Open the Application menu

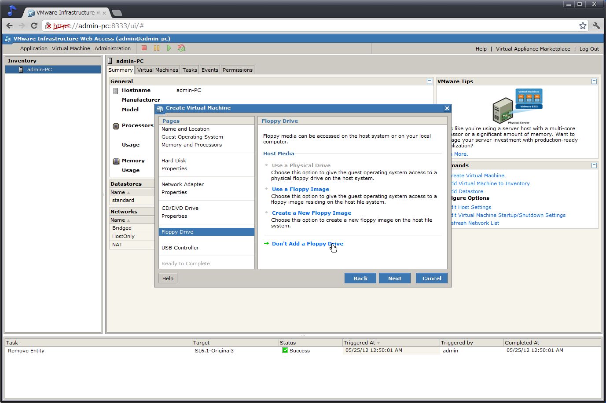[x=34, y=48]
